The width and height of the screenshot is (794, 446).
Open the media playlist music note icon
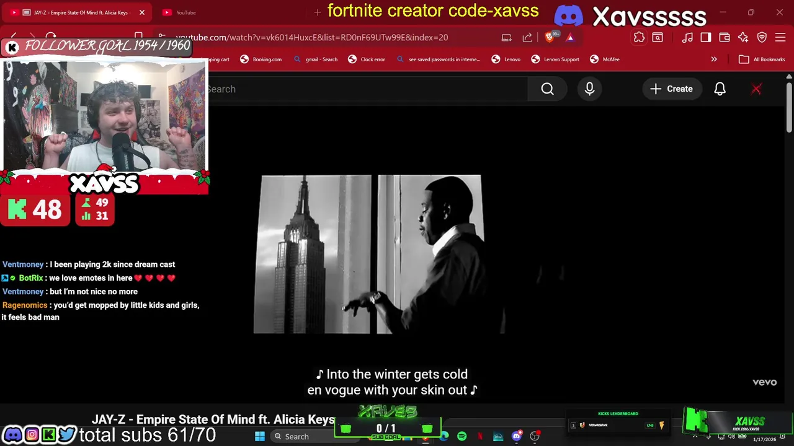[687, 37]
